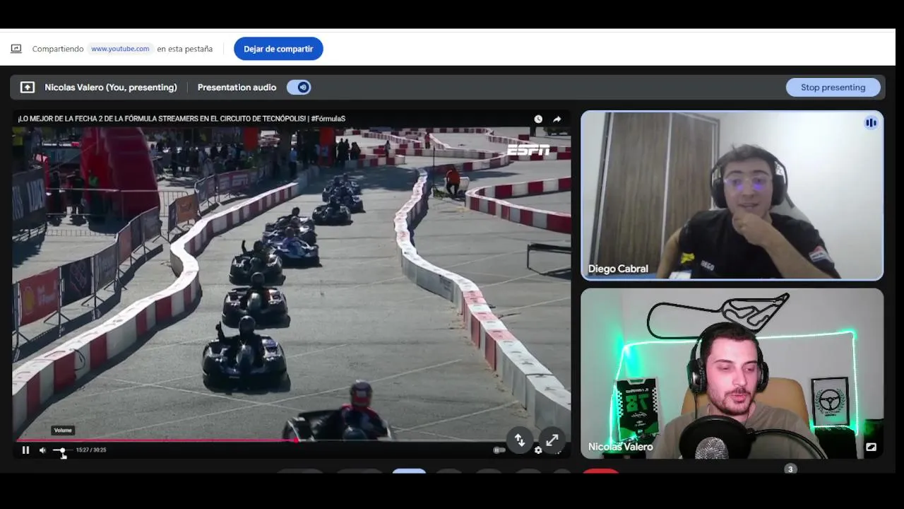
Task: Click the audio indicator on Diego Cabral tile
Action: (x=871, y=123)
